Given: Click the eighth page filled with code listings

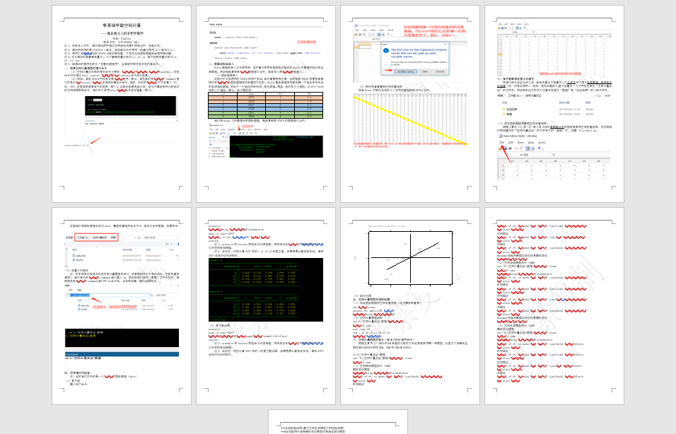Looking at the screenshot, I should click(x=554, y=306).
